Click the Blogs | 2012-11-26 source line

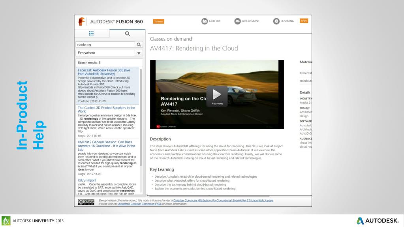(x=89, y=174)
